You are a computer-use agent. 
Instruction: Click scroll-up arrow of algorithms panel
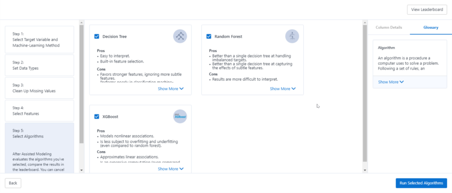[365, 23]
